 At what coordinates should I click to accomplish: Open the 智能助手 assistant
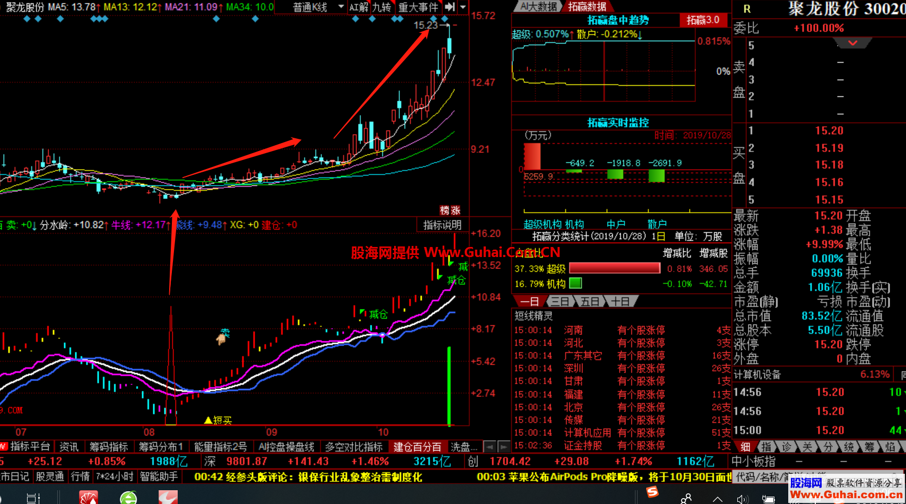coord(159,476)
